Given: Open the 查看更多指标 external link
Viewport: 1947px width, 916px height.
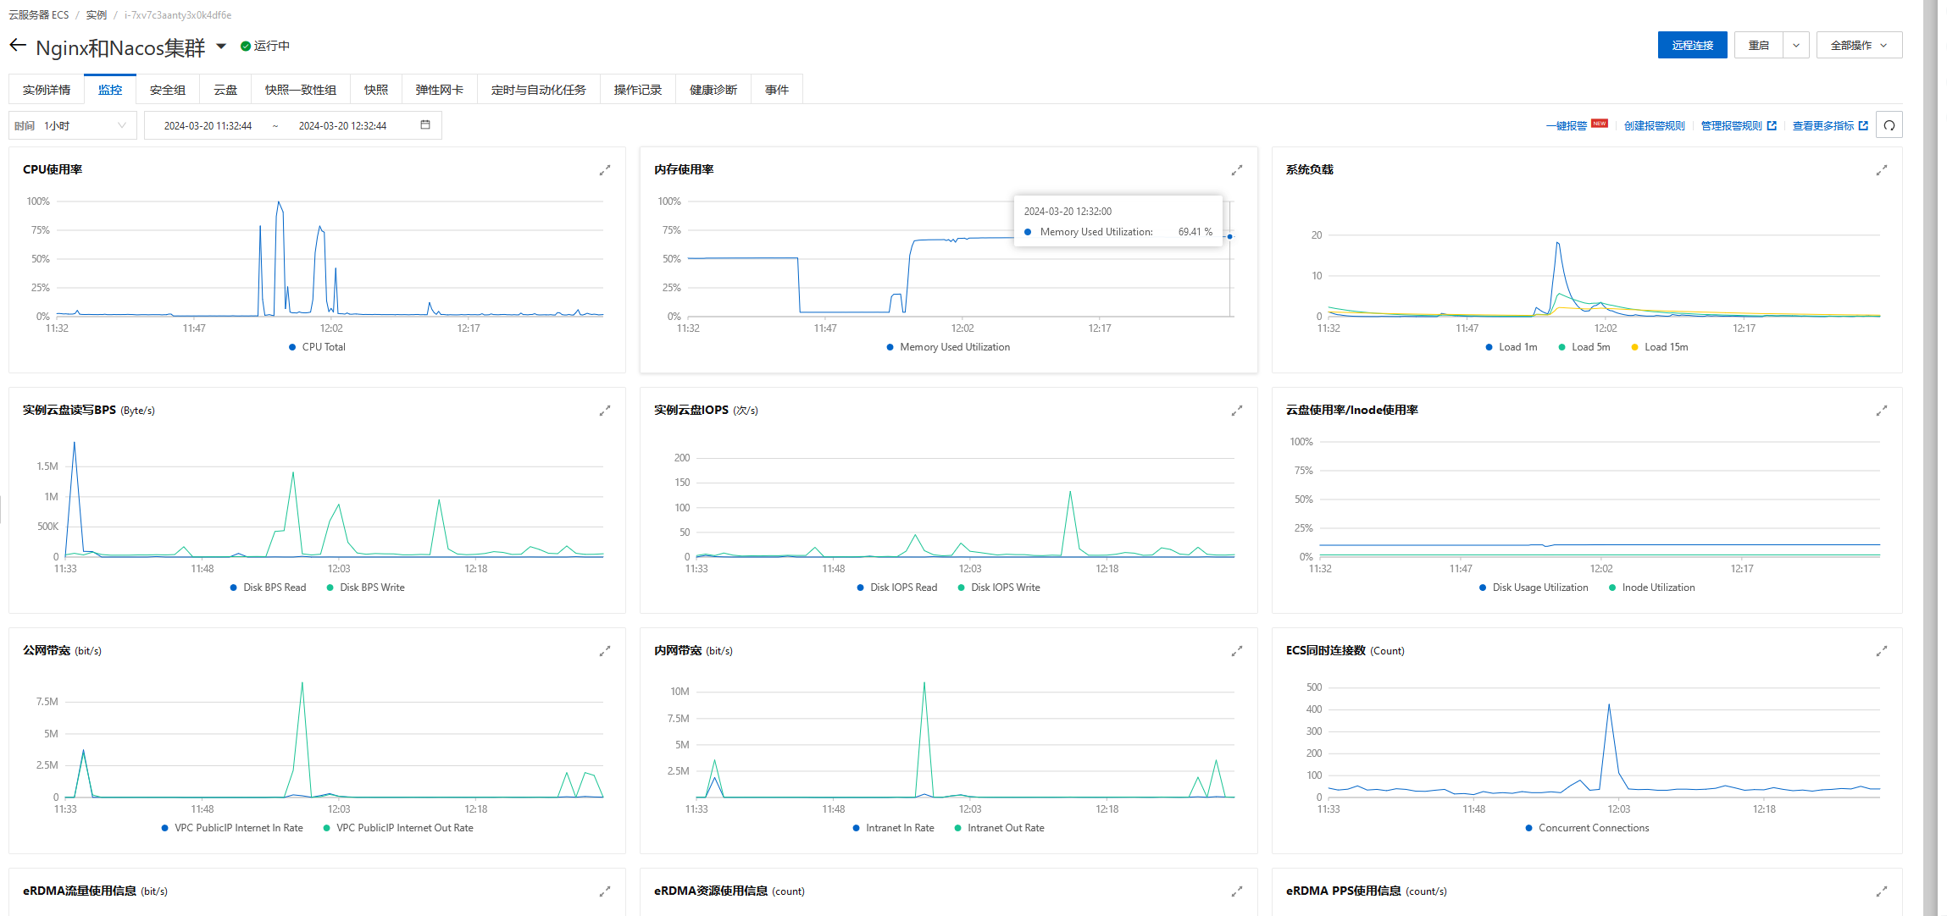Looking at the screenshot, I should click(1830, 125).
